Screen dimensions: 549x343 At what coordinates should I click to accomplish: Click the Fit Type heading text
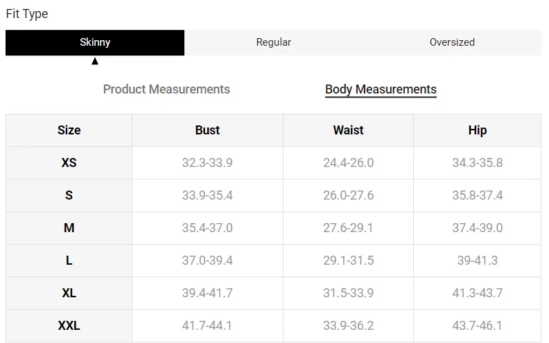tap(27, 14)
